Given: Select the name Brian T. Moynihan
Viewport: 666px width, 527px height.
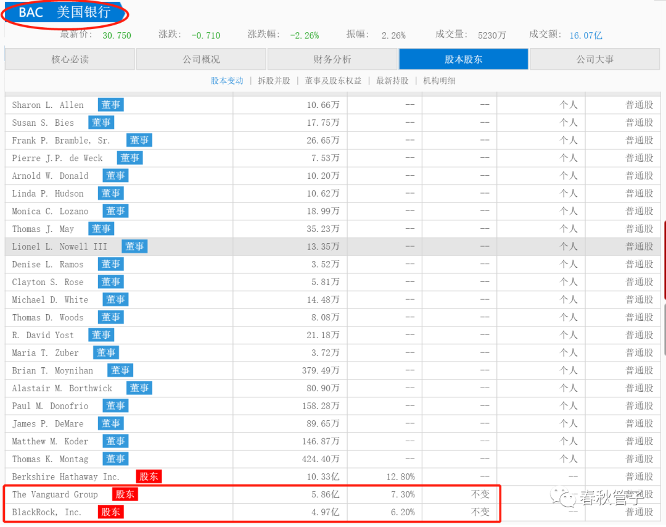Looking at the screenshot, I should (52, 371).
